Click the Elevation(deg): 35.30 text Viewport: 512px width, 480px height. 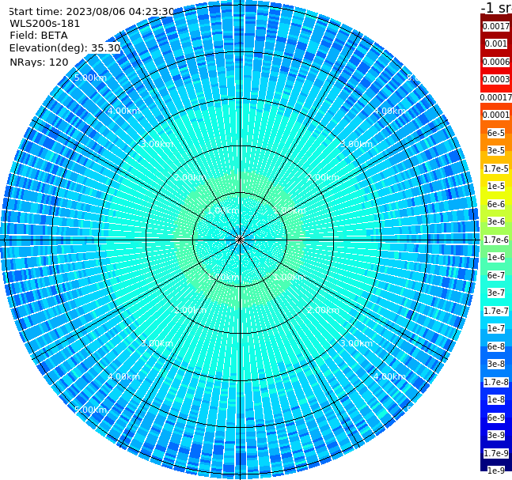pyautogui.click(x=65, y=48)
